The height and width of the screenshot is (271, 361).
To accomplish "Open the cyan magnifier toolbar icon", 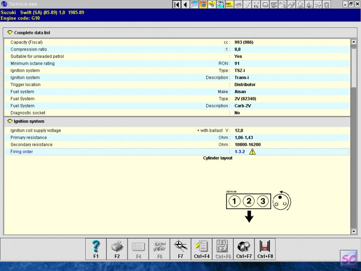I will (221, 4).
